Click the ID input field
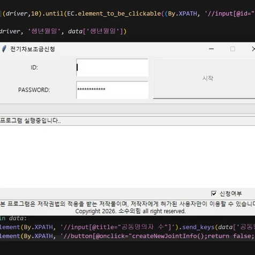The image size is (255, 255). click(112, 67)
